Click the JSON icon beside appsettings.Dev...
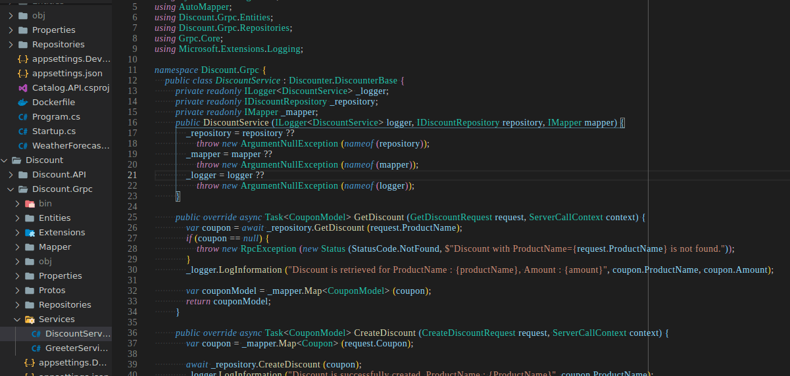 pos(23,59)
